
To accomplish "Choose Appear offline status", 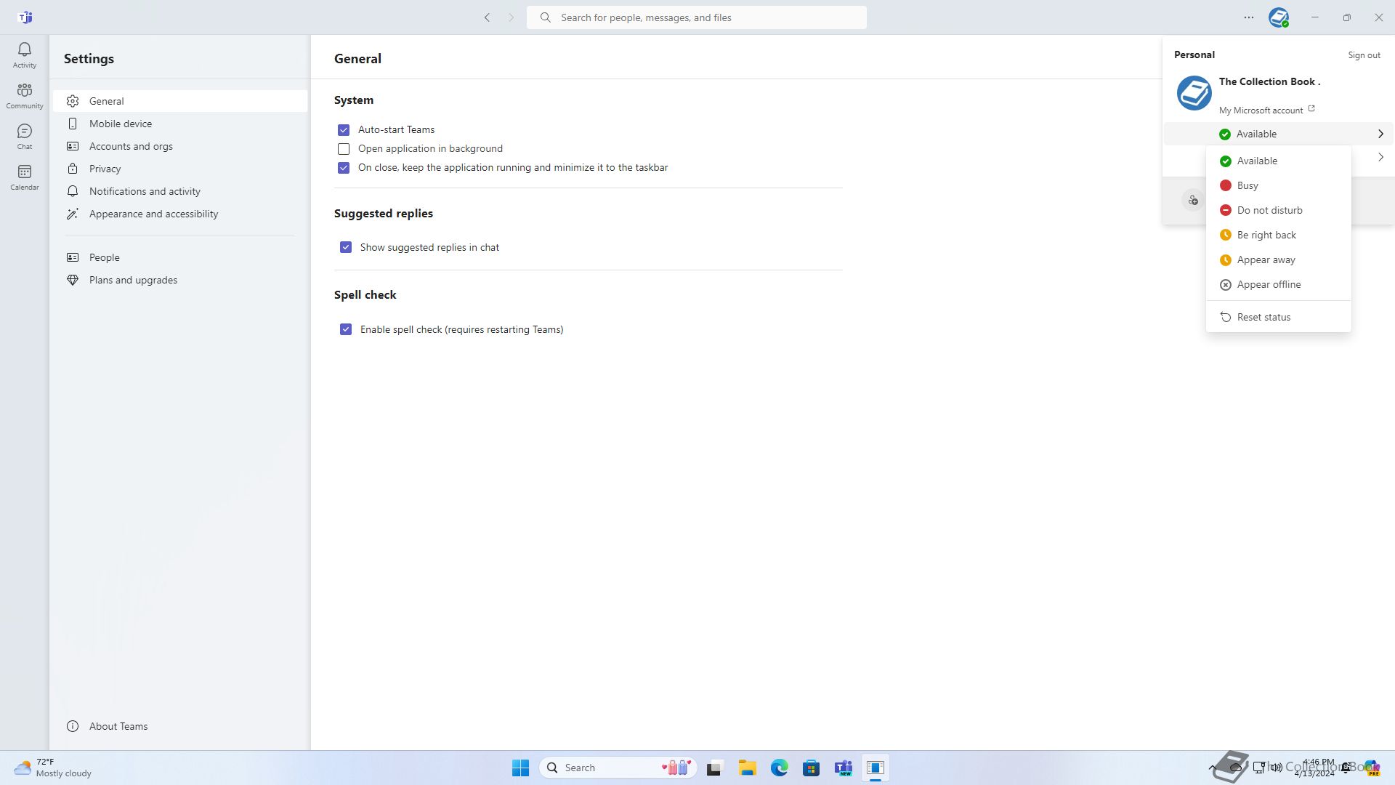I will click(1268, 284).
